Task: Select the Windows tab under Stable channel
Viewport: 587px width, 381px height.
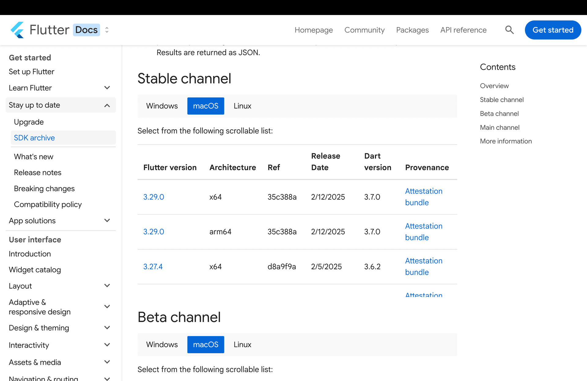Action: [x=162, y=106]
